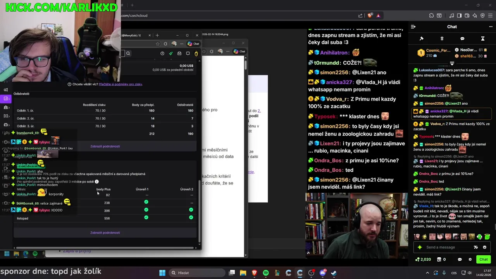The height and width of the screenshot is (279, 496).
Task: Open Spotify from the taskbar
Action: [x=266, y=273]
